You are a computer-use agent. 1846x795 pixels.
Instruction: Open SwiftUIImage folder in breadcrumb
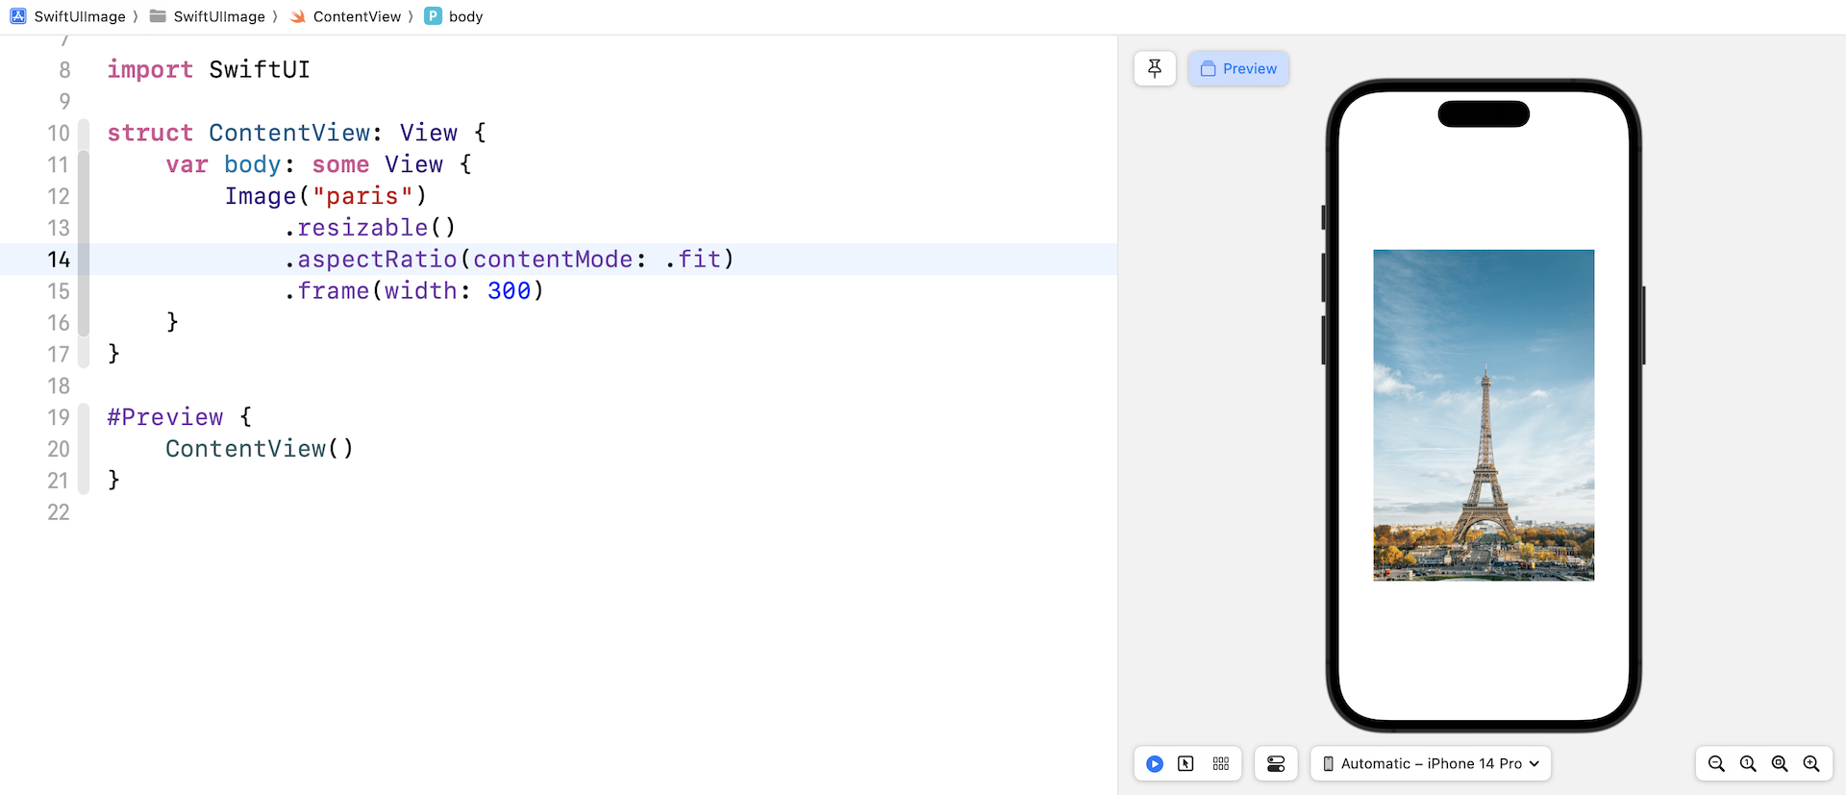pos(207,16)
